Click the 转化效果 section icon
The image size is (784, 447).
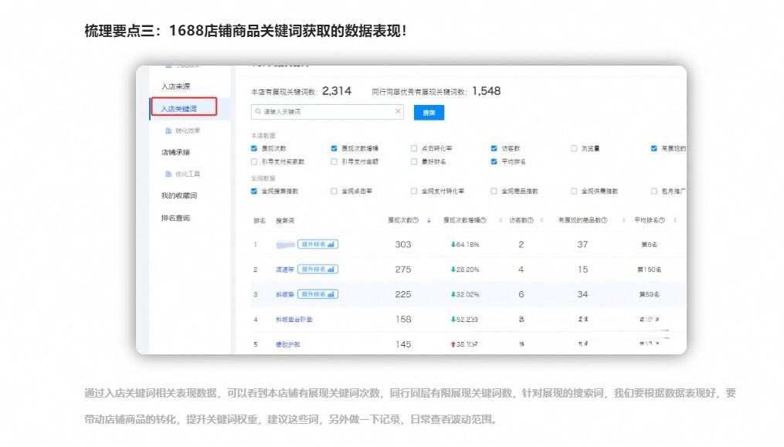pos(168,130)
